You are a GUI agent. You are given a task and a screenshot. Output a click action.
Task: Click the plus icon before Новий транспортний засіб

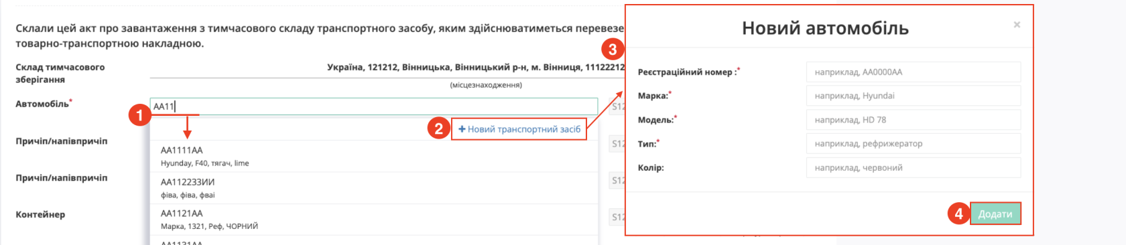click(x=462, y=129)
